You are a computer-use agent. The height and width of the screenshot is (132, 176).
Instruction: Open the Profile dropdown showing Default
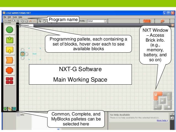[97, 21]
